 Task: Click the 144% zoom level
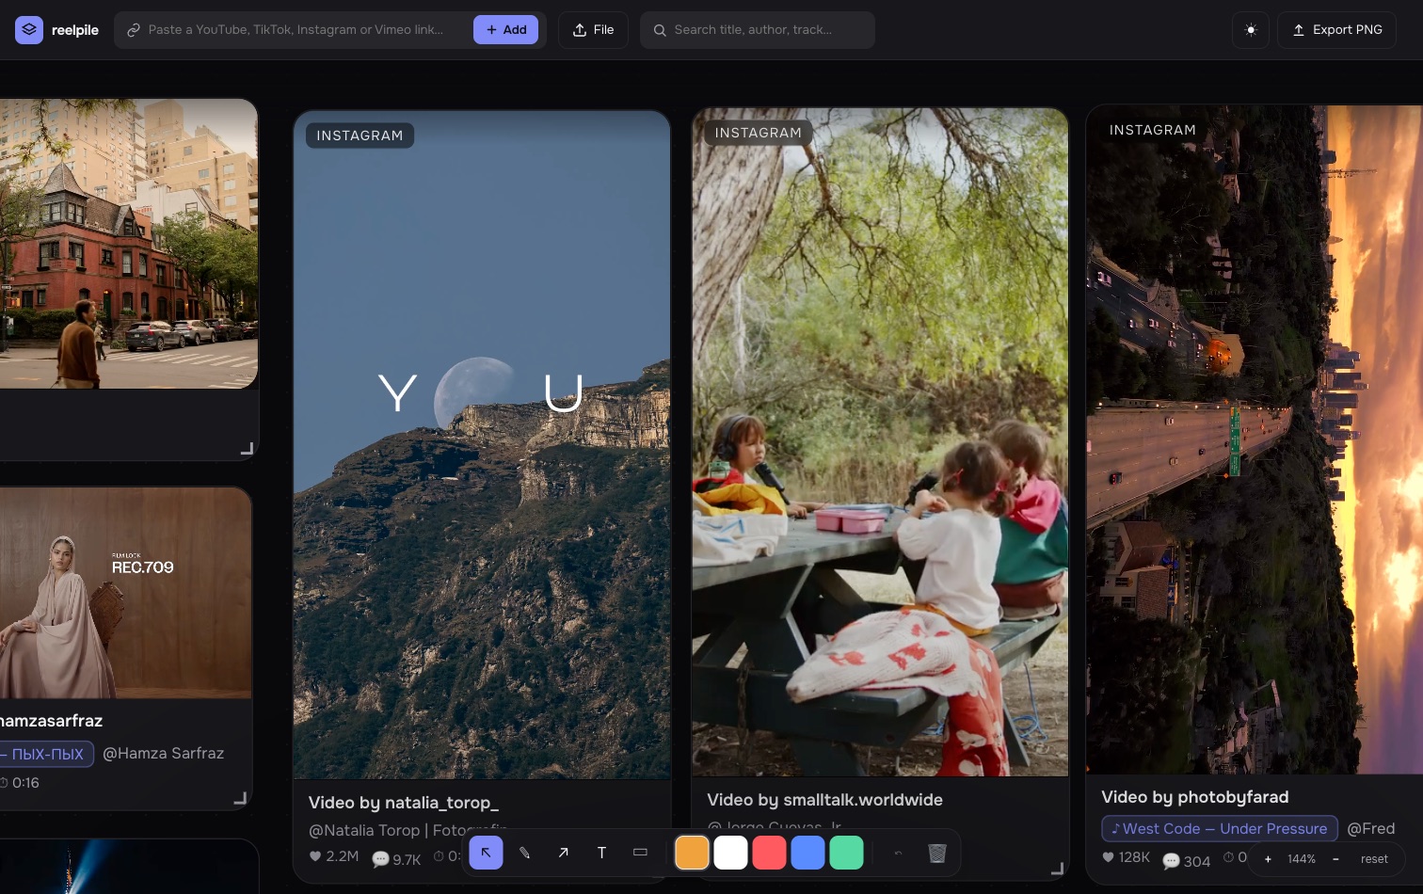point(1302,859)
